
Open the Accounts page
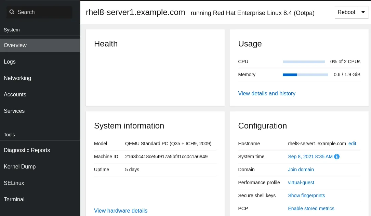(15, 95)
